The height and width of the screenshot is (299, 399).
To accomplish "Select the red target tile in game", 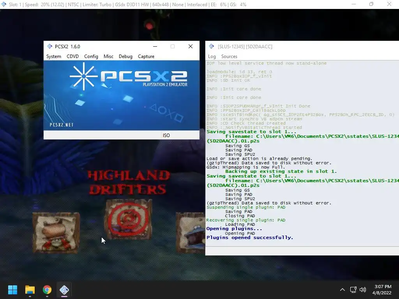I will (129, 219).
